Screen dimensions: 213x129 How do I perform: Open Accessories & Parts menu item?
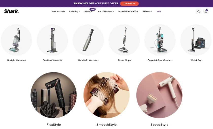pyautogui.click(x=128, y=11)
